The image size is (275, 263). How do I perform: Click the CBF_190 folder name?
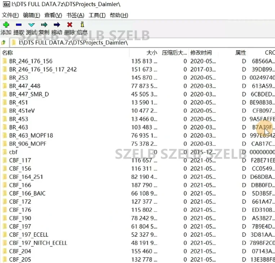coord(20,218)
